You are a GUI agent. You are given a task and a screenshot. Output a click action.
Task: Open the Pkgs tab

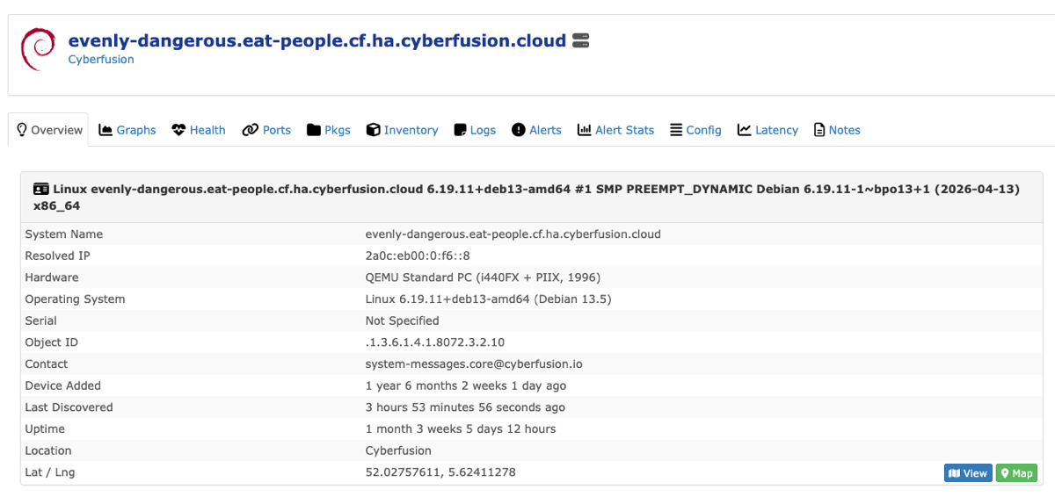pyautogui.click(x=329, y=130)
